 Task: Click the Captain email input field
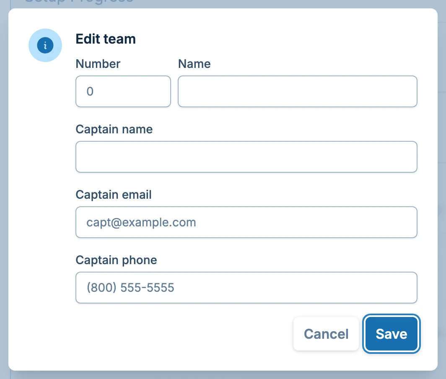pos(246,222)
